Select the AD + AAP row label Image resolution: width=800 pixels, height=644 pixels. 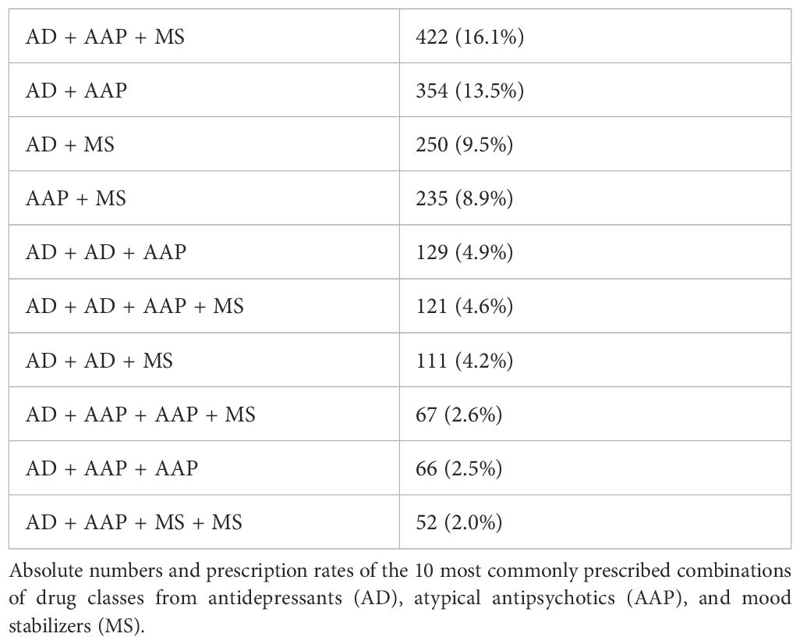76,91
